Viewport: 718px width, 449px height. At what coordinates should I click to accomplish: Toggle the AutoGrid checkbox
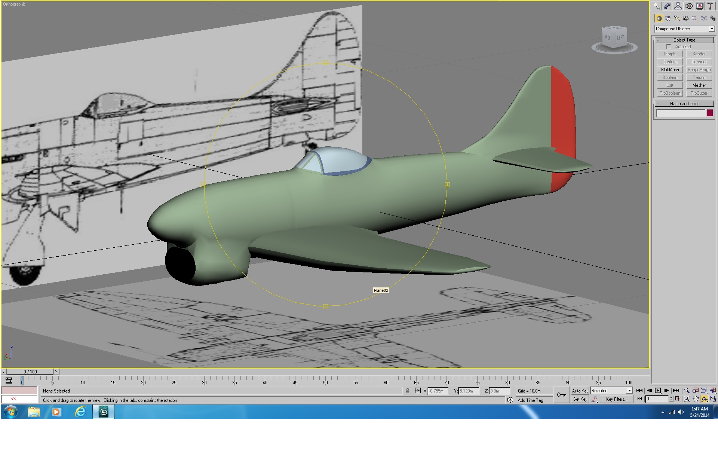point(669,47)
